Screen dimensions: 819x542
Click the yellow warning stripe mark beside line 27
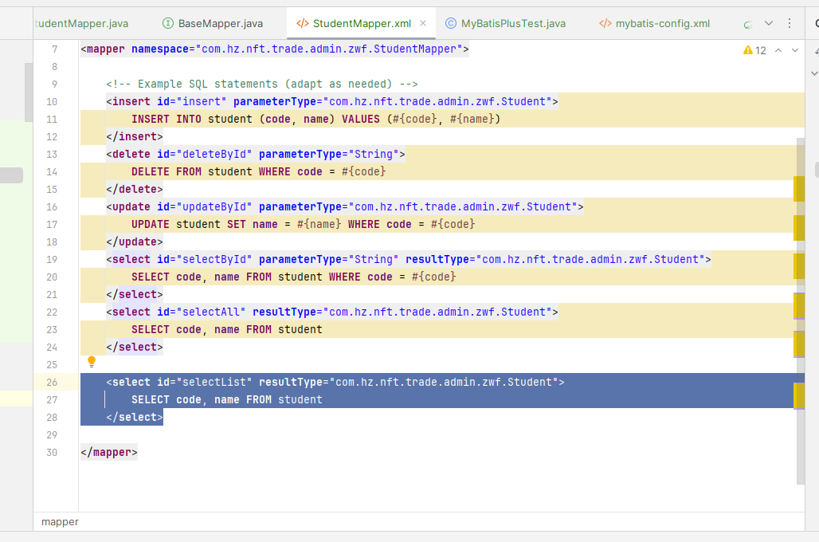tap(798, 396)
